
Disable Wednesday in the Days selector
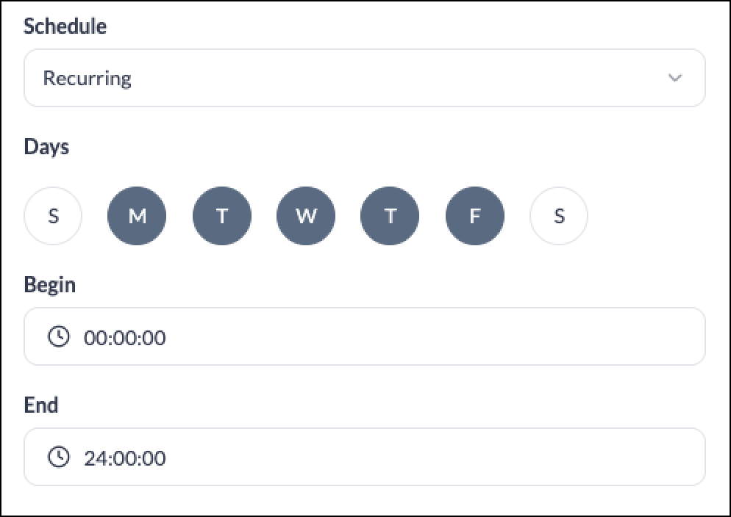pos(306,216)
